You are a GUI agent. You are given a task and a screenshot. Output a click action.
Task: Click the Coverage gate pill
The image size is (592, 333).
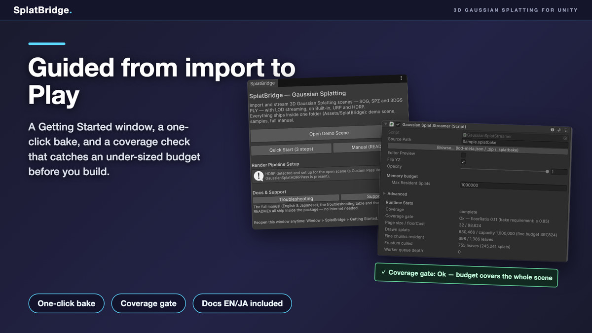[148, 303]
